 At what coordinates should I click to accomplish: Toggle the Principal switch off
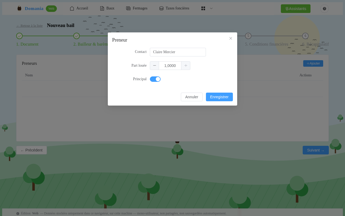(155, 79)
